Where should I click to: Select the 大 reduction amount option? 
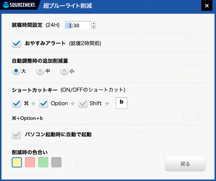(x=16, y=71)
